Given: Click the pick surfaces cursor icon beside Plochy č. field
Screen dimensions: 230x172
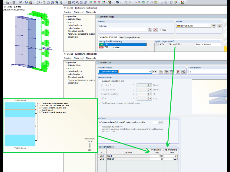Looking at the screenshot, I should [150, 30].
